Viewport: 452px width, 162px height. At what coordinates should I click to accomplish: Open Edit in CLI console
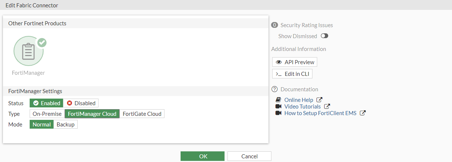292,74
